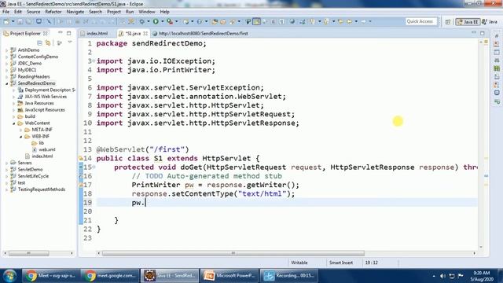Open the File menu
The width and height of the screenshot is (503, 283).
6,12
